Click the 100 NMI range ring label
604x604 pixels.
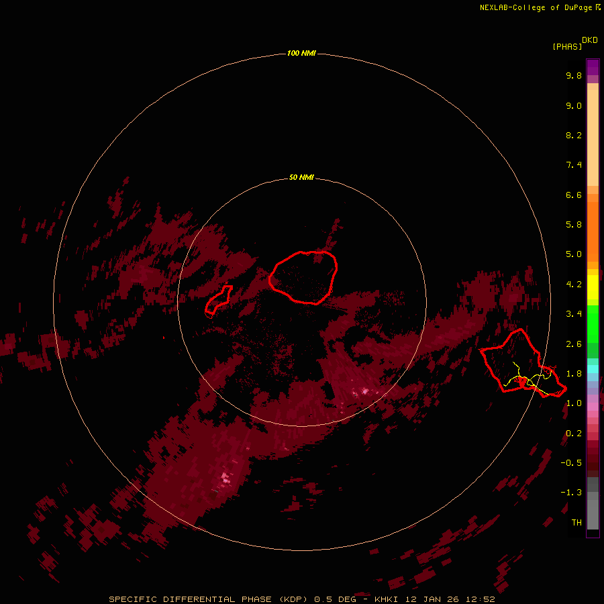pos(301,53)
